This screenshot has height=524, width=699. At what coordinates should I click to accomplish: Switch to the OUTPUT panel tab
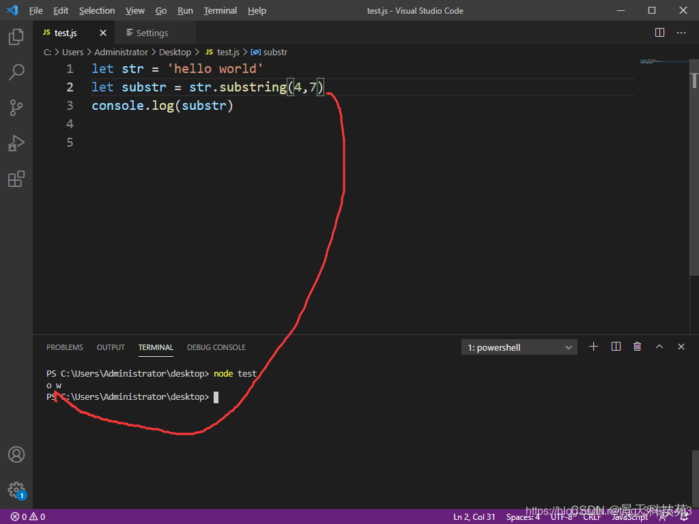pyautogui.click(x=111, y=347)
